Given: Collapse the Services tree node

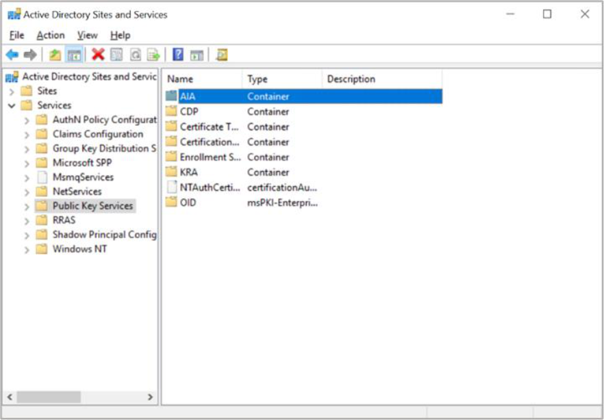Looking at the screenshot, I should [12, 105].
